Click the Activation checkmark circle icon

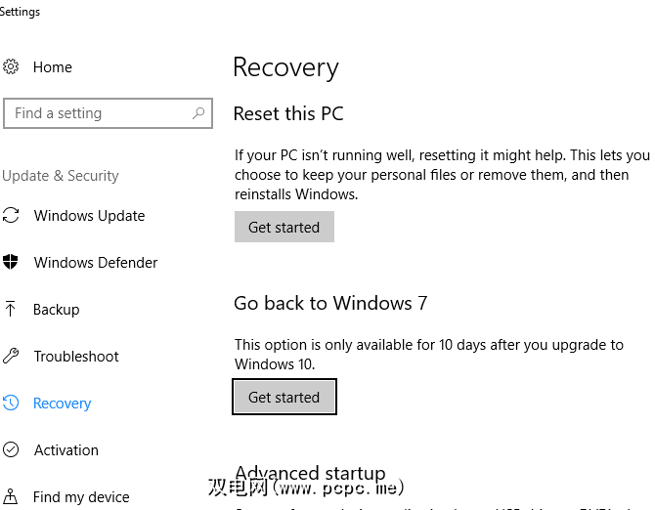11,449
